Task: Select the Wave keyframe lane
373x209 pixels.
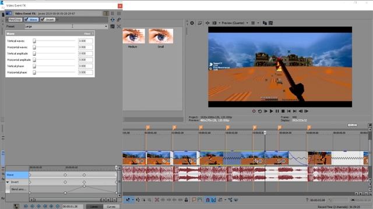Action: (17, 175)
